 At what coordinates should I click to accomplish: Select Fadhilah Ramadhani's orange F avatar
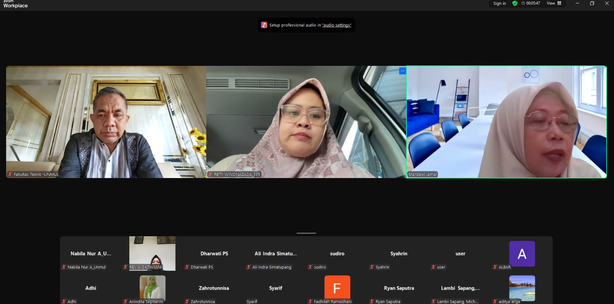(337, 287)
